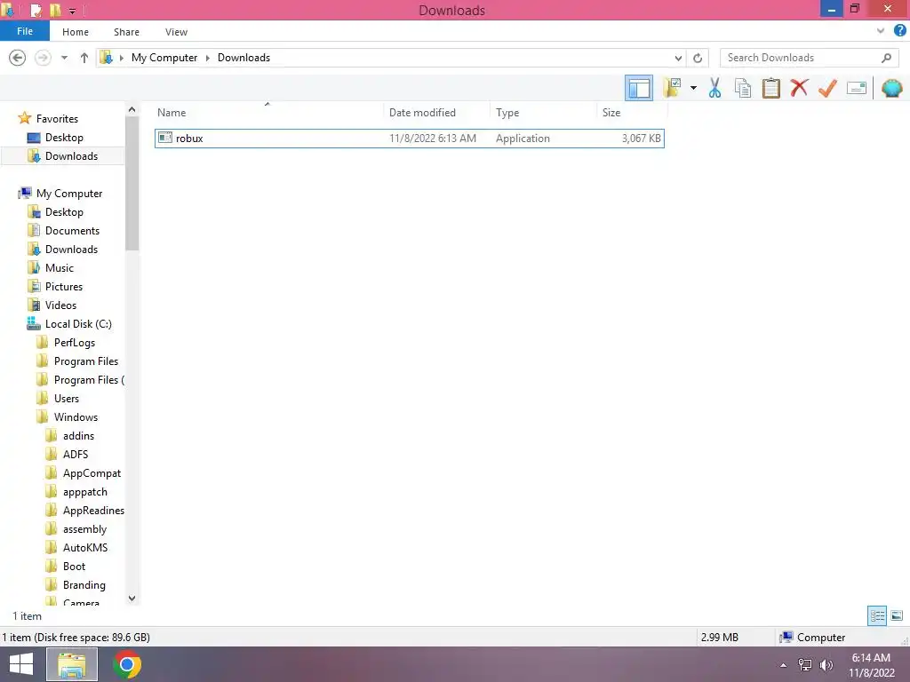The image size is (910, 682).
Task: Open the help question mark icon
Action: [x=899, y=31]
